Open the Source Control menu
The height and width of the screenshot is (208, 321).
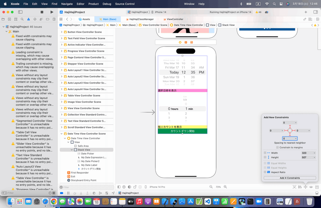(125, 4)
